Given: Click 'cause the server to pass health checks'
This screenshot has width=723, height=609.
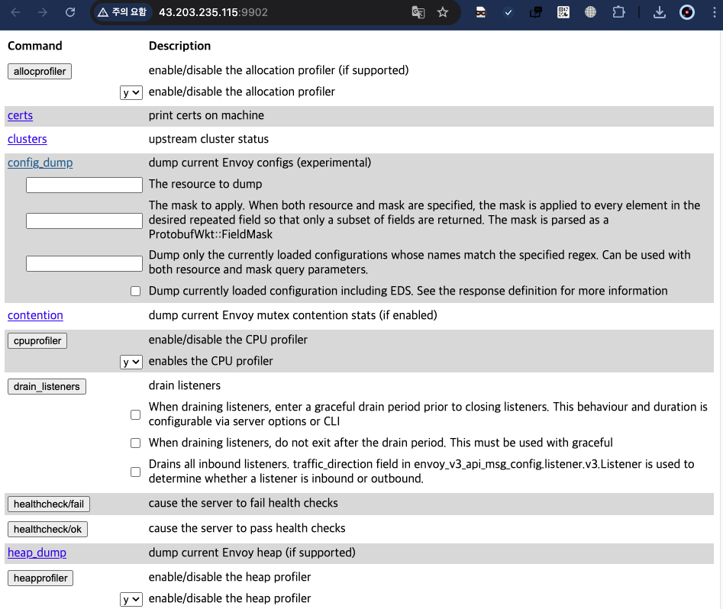Looking at the screenshot, I should (247, 528).
